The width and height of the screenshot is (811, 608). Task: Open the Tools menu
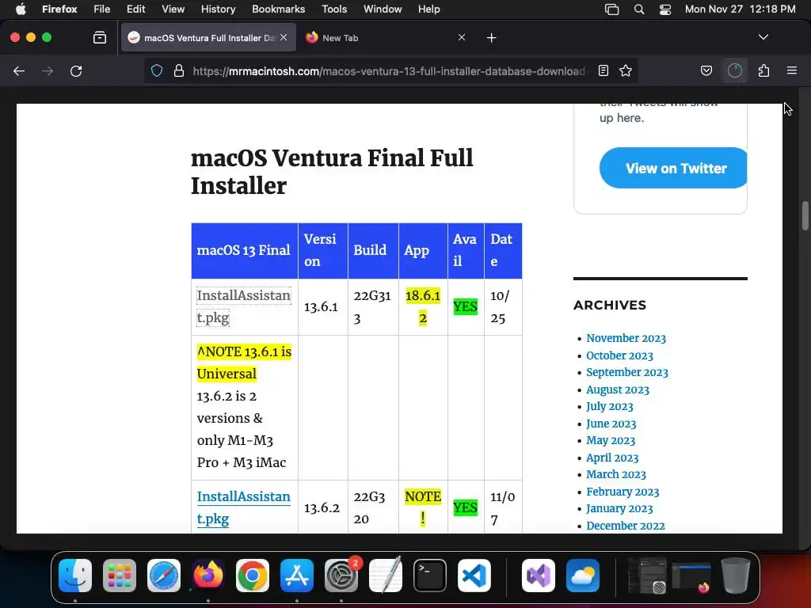[x=335, y=9]
